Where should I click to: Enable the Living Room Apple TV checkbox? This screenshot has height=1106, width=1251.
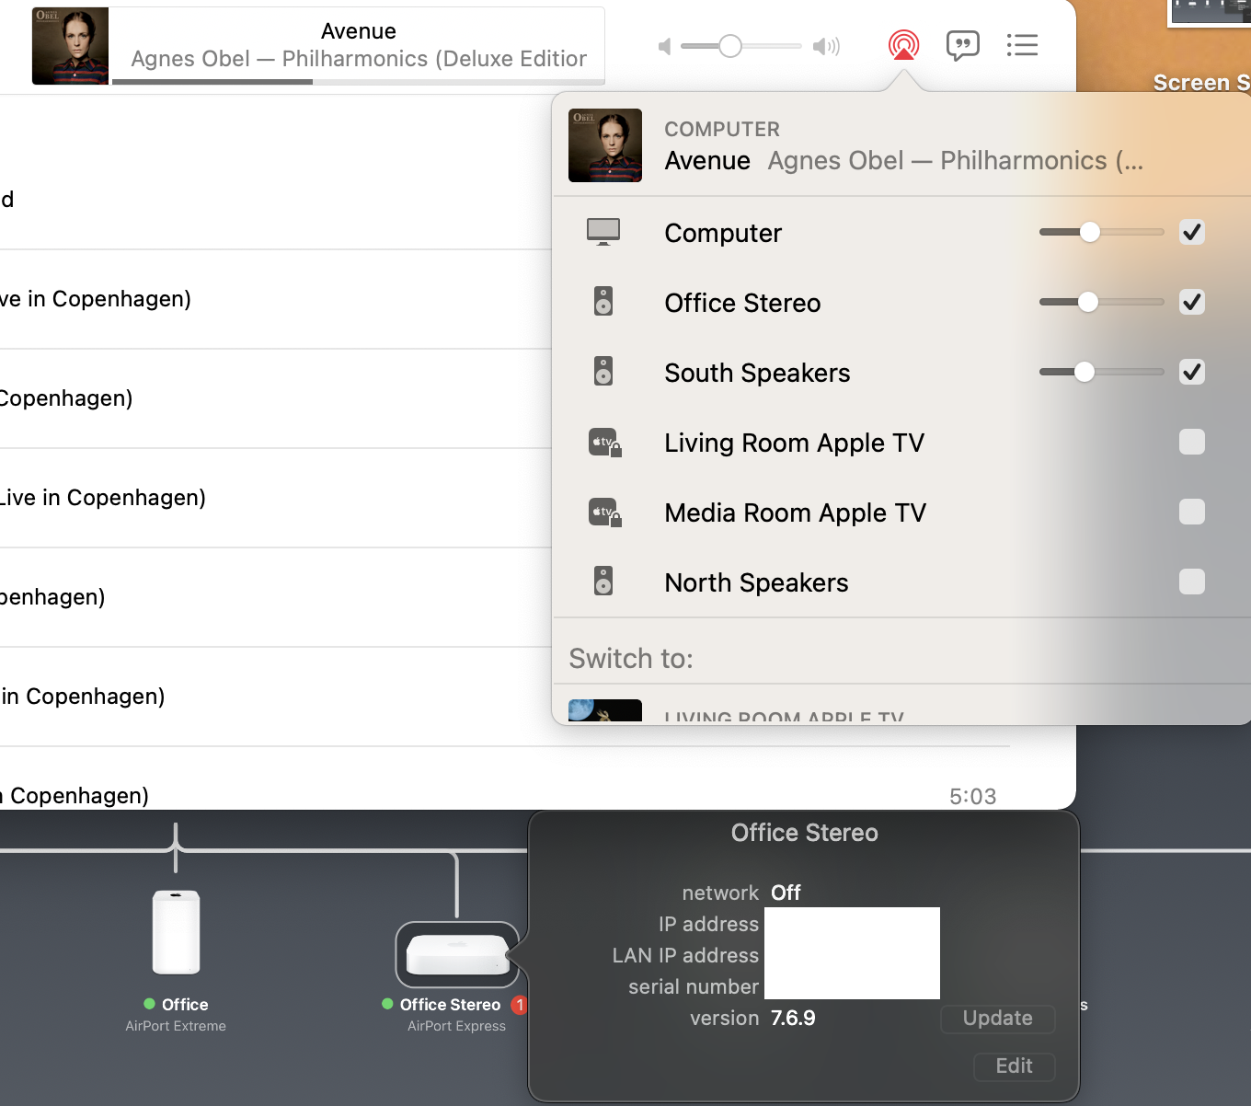coord(1192,442)
